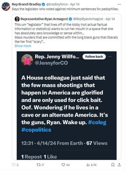Like the post via the heart icon

click(x=63, y=165)
